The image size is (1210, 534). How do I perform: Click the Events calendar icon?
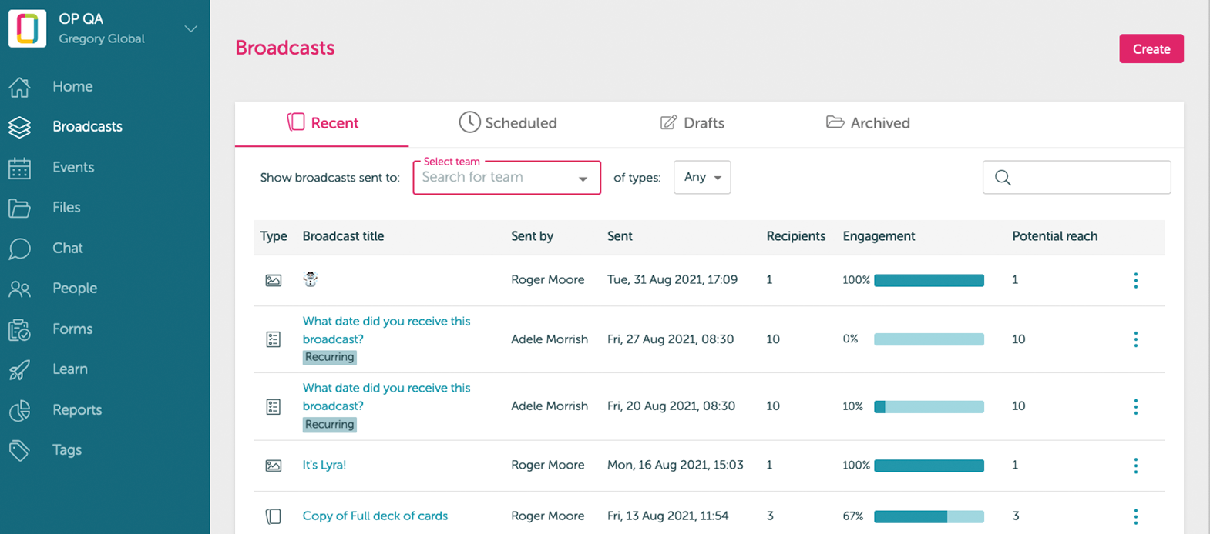(19, 168)
